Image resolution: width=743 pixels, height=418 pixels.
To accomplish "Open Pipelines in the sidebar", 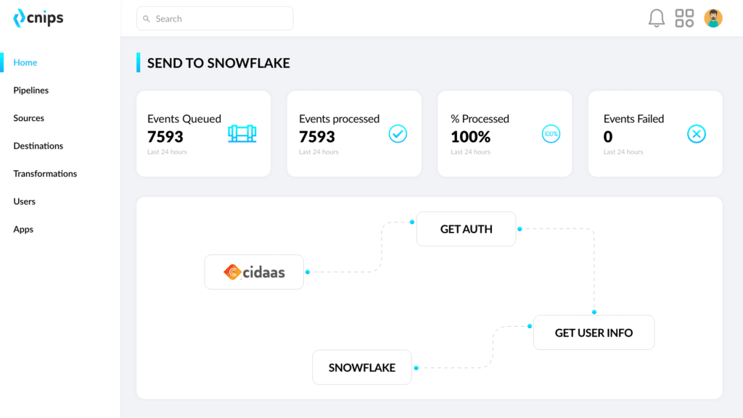I will tap(31, 91).
